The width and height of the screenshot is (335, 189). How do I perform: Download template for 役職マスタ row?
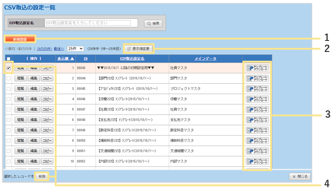coord(257,99)
